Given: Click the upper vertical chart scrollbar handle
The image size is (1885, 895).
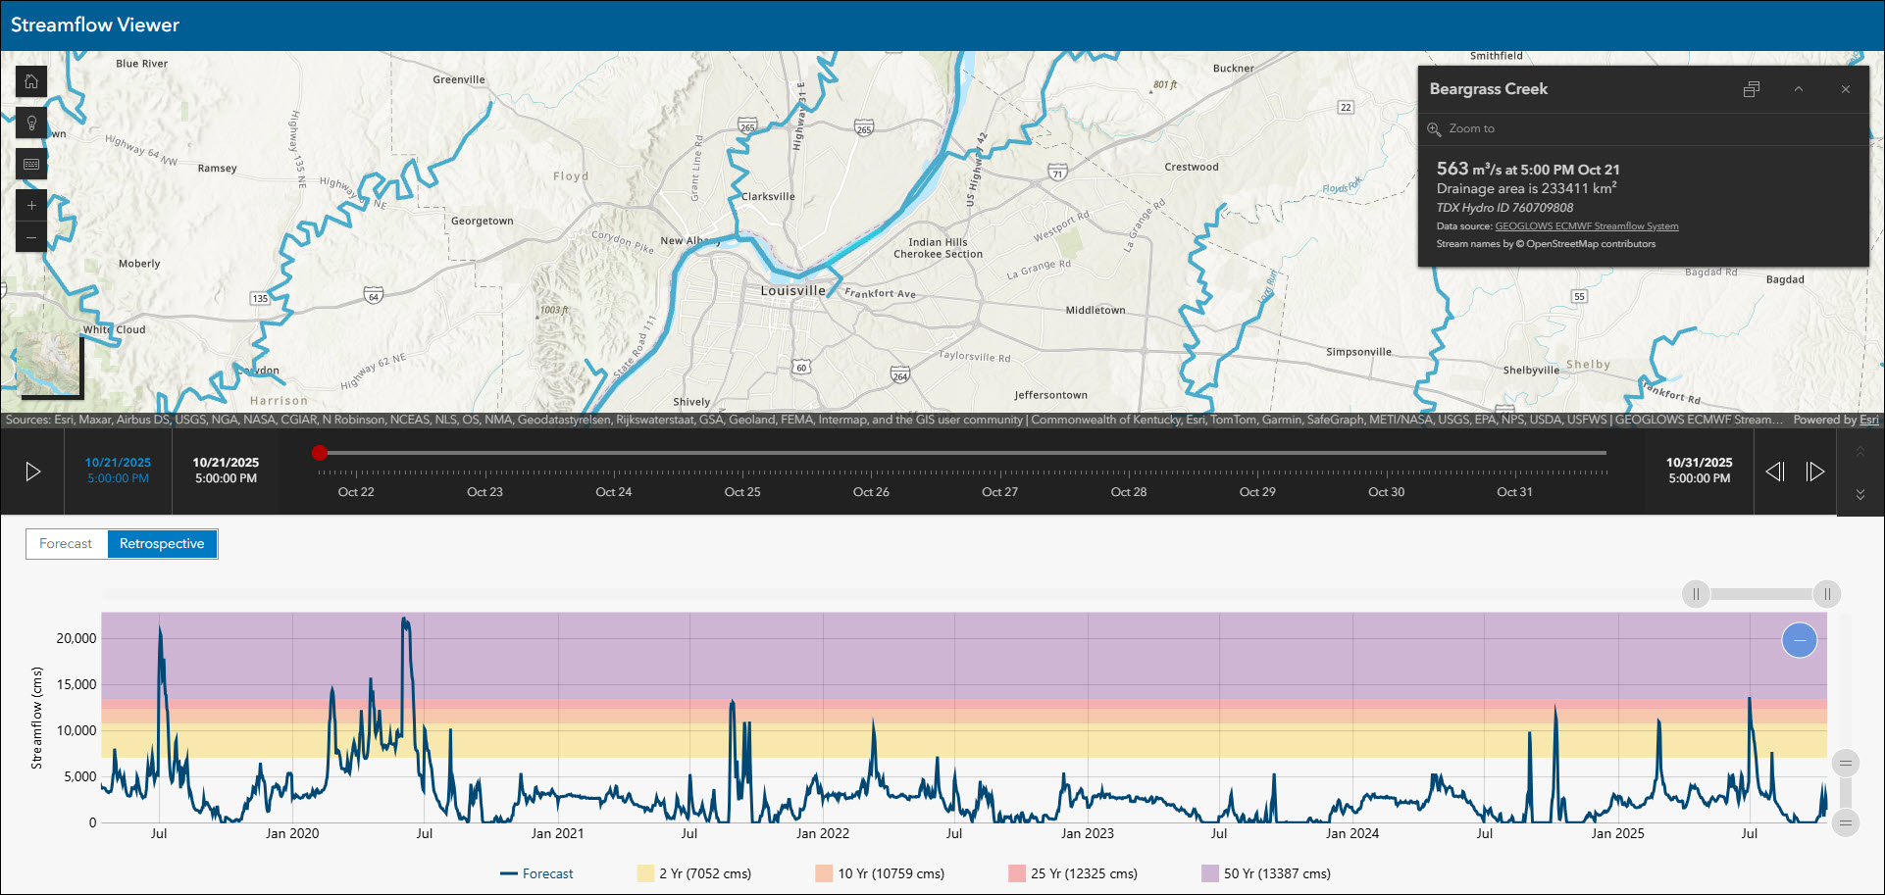Looking at the screenshot, I should (1846, 763).
